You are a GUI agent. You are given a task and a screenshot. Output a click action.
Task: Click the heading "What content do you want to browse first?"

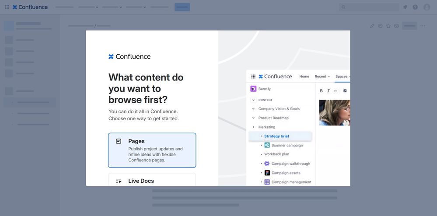tap(146, 88)
